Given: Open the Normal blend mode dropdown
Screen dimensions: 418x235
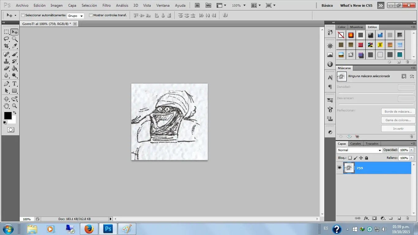Looking at the screenshot, I should 359,150.
